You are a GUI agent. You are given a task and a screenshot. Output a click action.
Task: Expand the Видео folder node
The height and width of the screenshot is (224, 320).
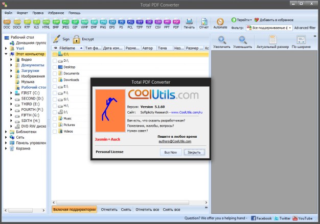tap(11, 60)
